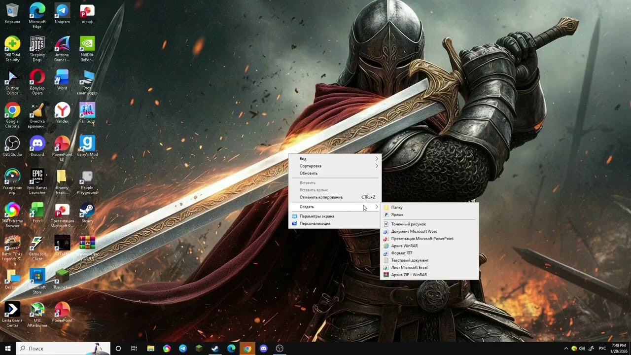Create a new Архив WinRAR
Image resolution: width=631 pixels, height=355 pixels.
tap(429, 246)
